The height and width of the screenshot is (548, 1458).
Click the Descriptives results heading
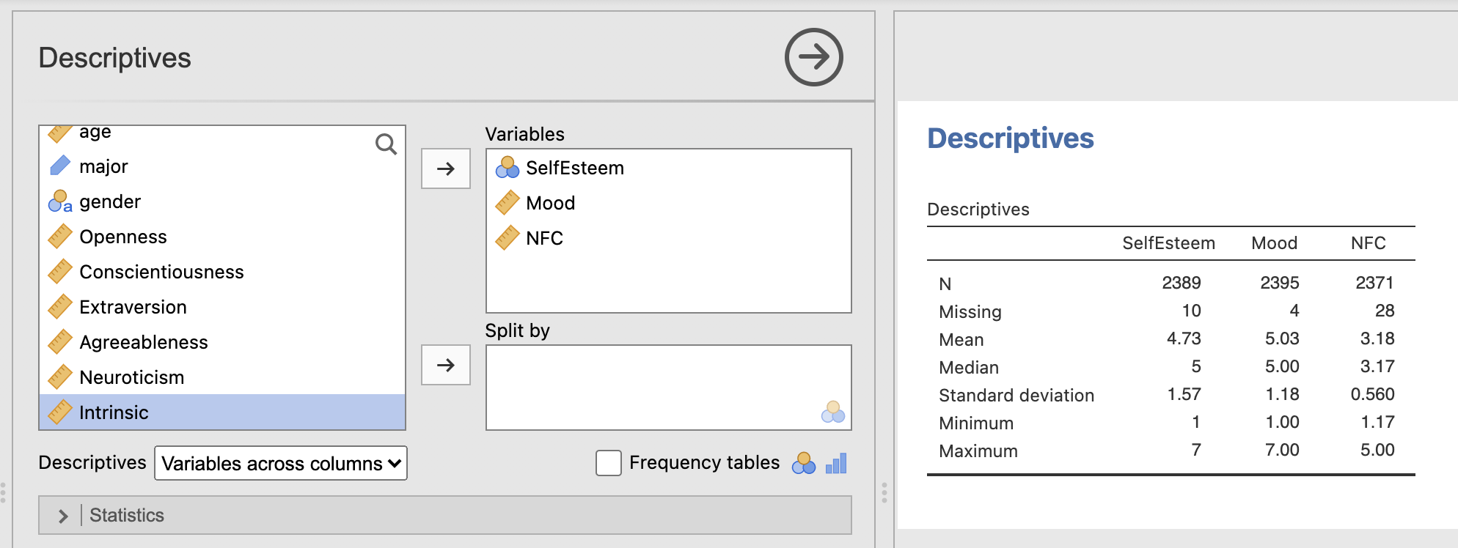1010,138
